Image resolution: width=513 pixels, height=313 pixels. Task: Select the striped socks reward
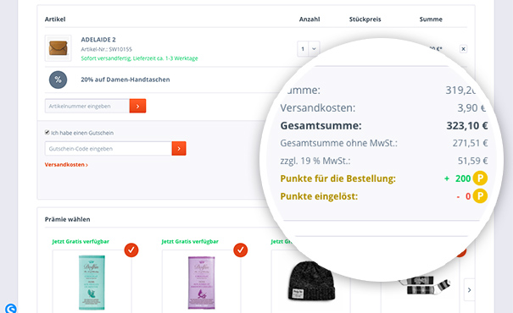click(424, 286)
